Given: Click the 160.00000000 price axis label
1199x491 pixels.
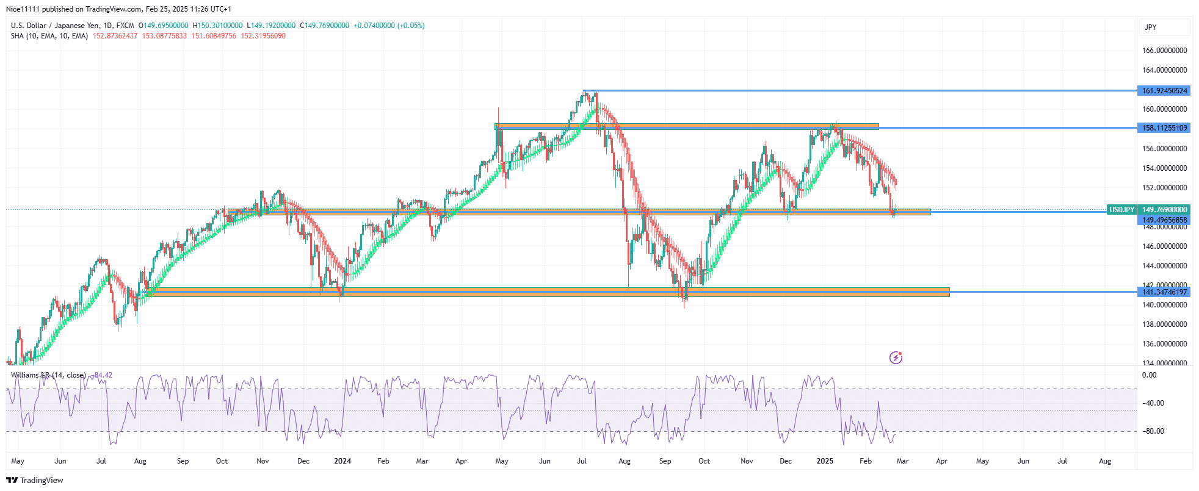Looking at the screenshot, I should pyautogui.click(x=1165, y=109).
